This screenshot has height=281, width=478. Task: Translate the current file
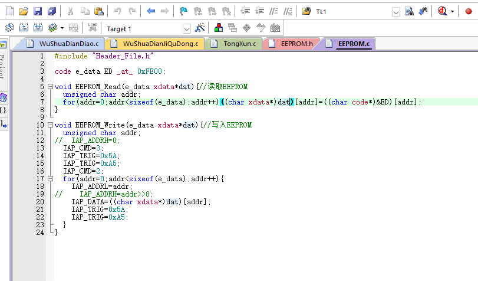pos(10,28)
